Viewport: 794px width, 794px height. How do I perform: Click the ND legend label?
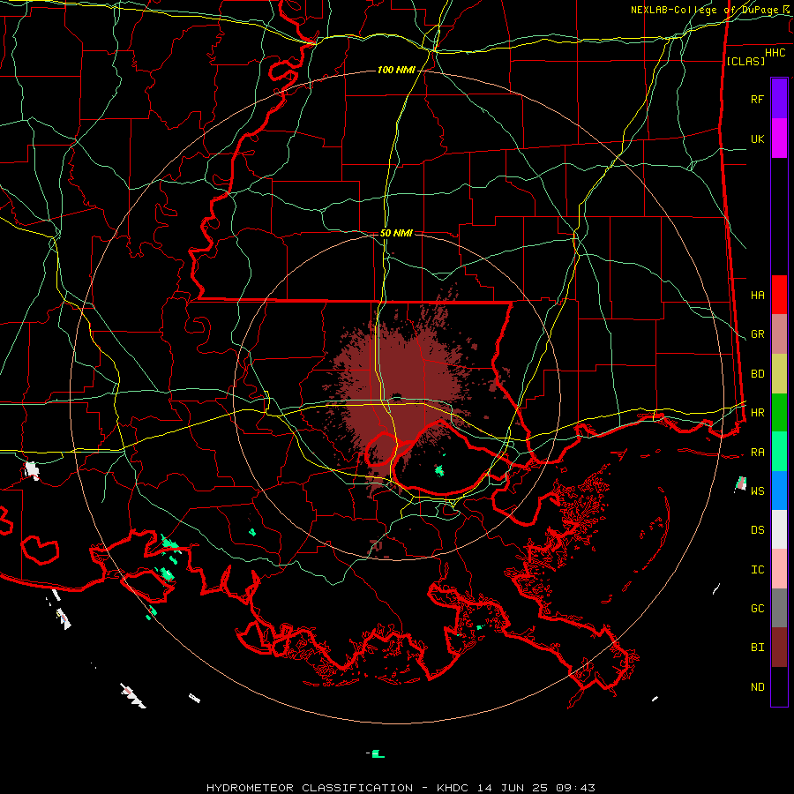[757, 687]
